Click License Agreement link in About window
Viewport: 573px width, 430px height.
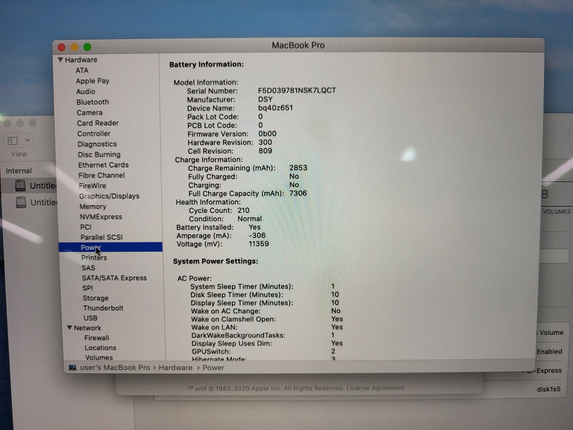pos(375,388)
